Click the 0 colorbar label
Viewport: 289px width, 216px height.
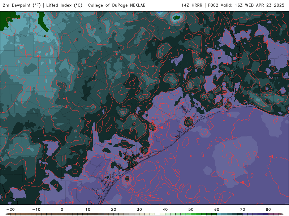[62, 210]
